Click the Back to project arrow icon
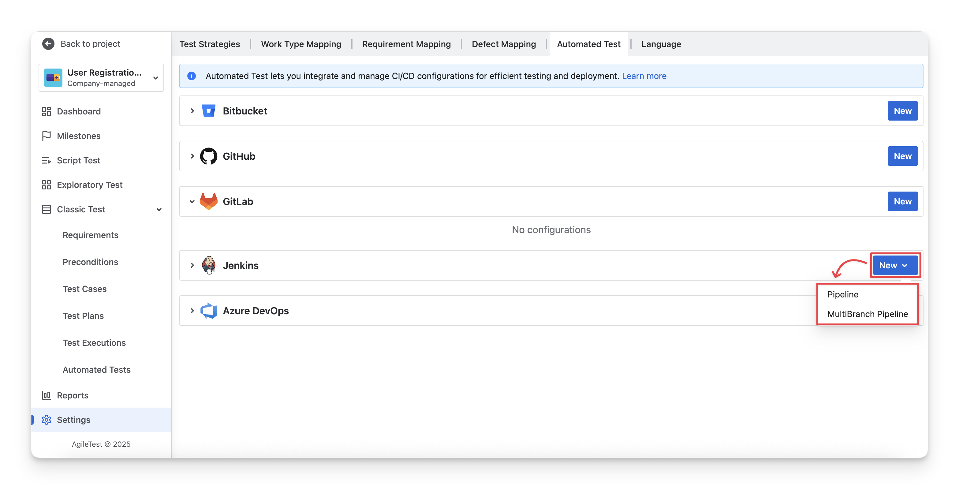 tap(48, 44)
